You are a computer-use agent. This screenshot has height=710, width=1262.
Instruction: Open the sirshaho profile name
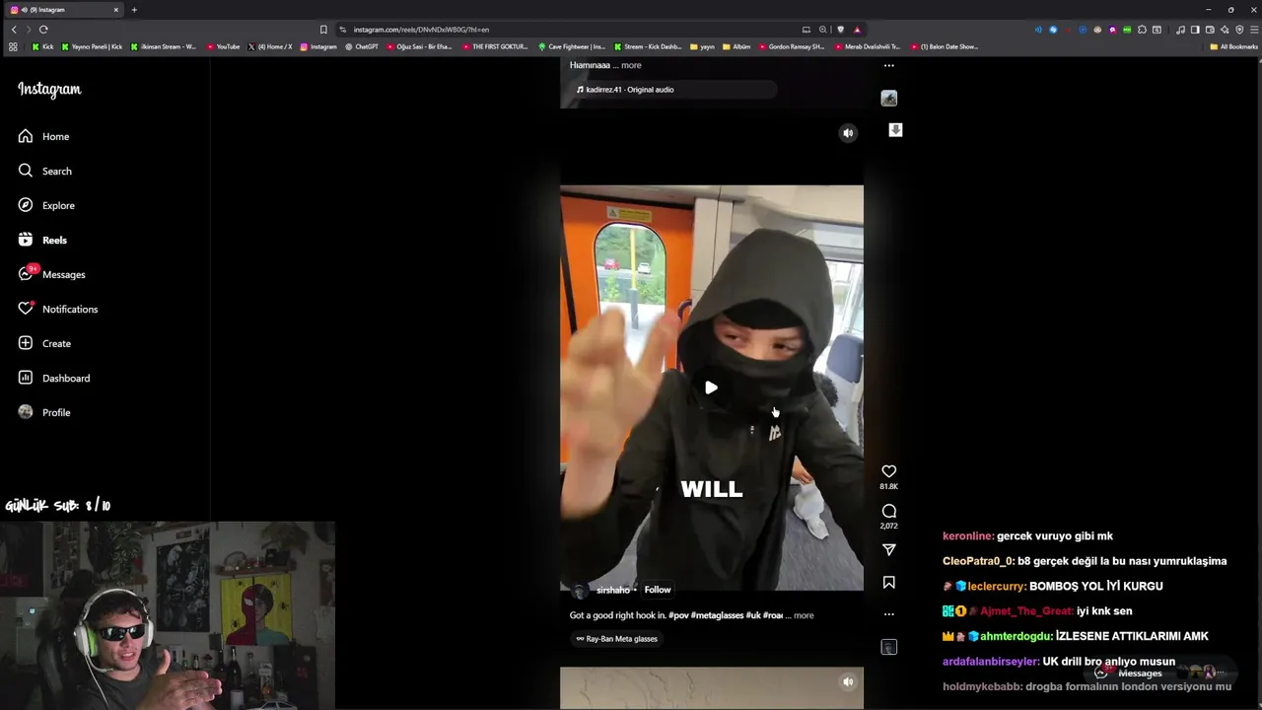pos(612,590)
